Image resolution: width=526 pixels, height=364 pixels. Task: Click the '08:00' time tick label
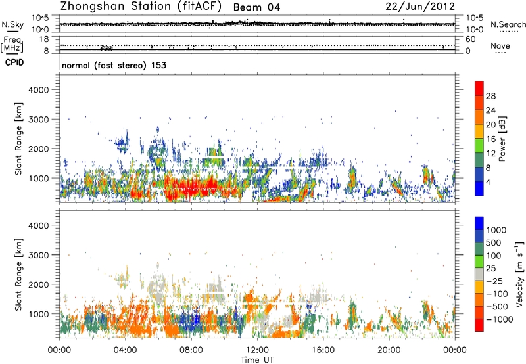click(191, 350)
